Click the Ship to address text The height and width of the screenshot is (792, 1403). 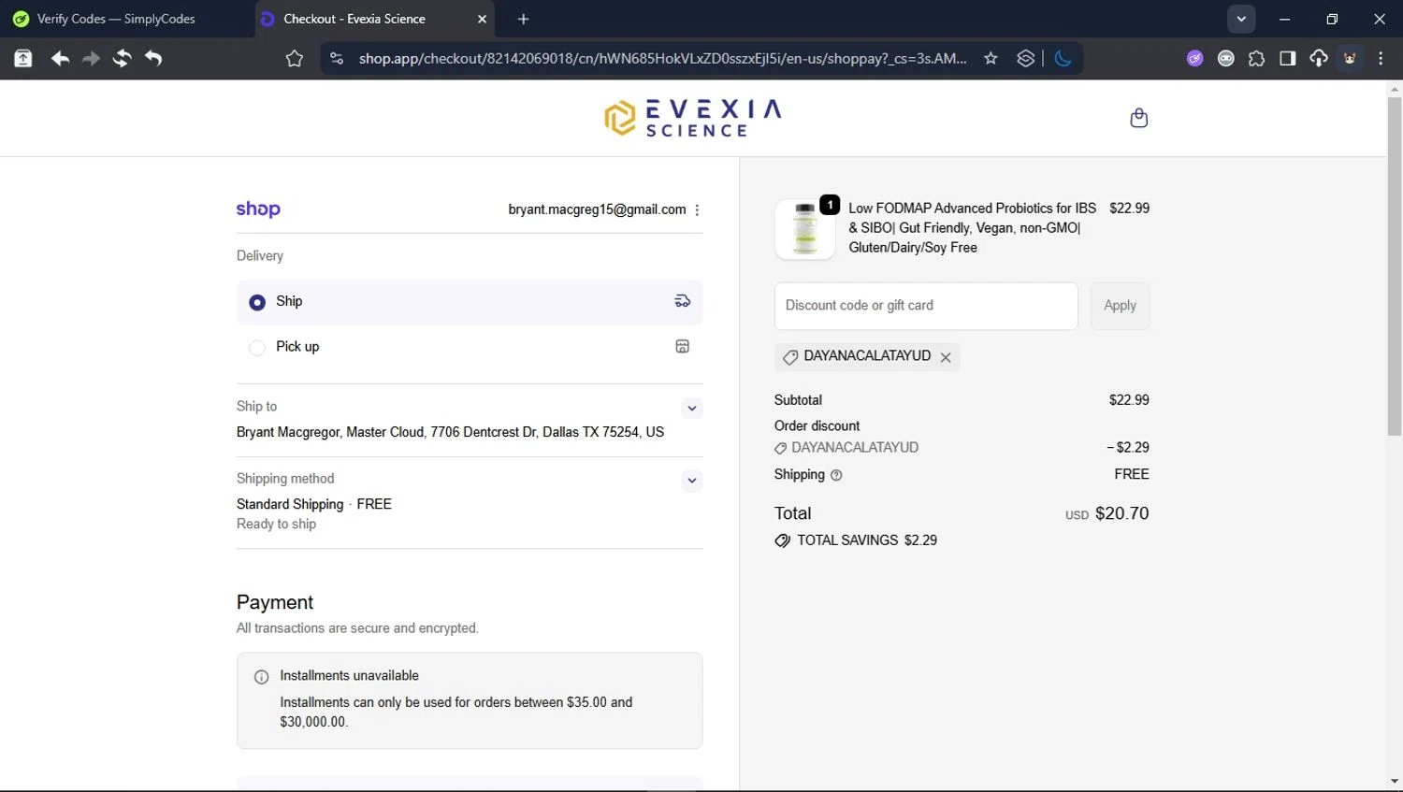(450, 432)
